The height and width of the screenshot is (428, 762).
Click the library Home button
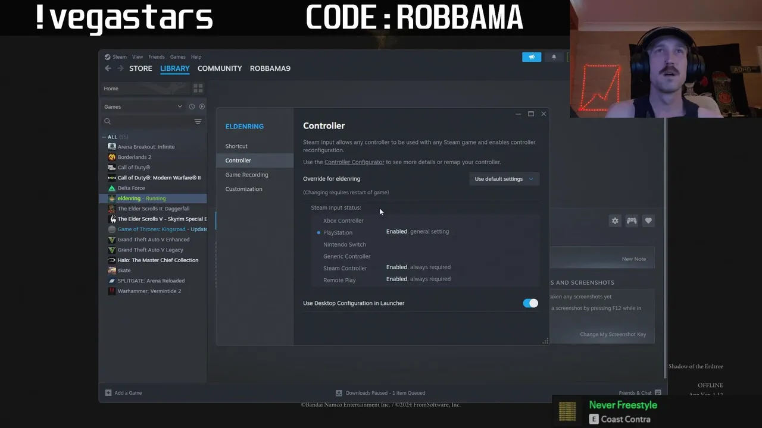pos(145,89)
